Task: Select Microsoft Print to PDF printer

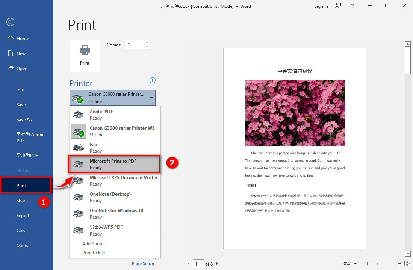Action: click(x=113, y=164)
